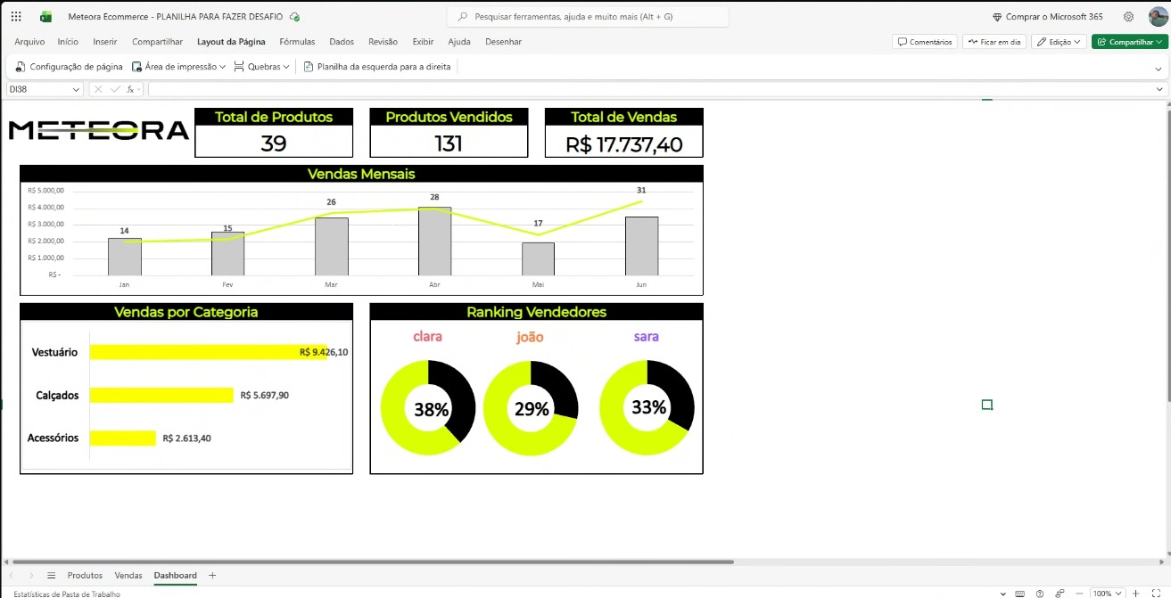The width and height of the screenshot is (1171, 598).
Task: Click Comprar o Microsoft 365 link
Action: (x=1047, y=17)
